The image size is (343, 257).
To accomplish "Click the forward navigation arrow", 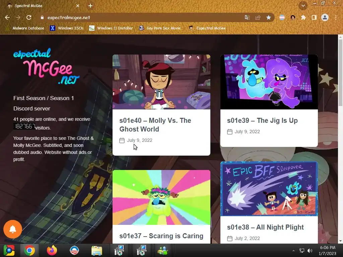I will [x=18, y=17].
